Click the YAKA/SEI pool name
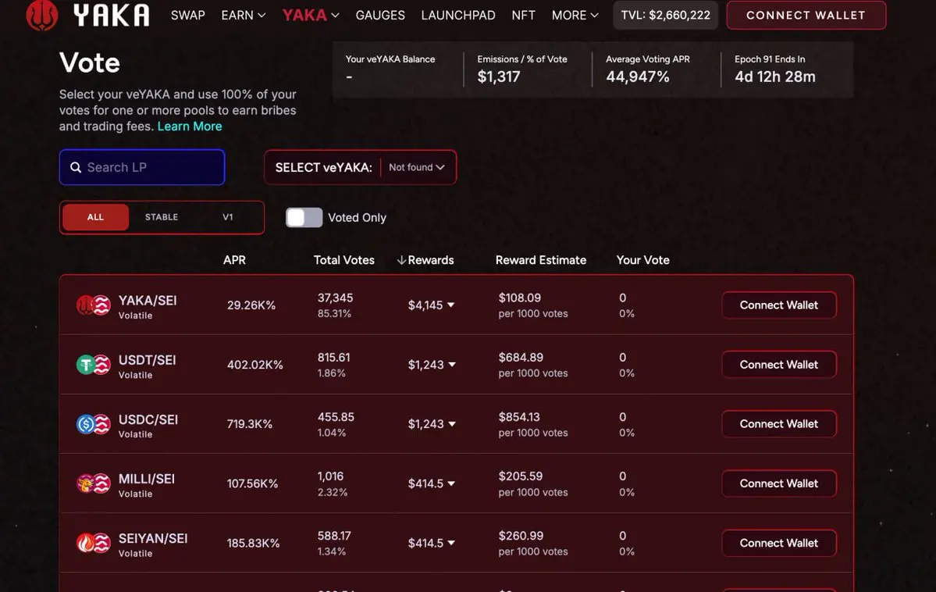The width and height of the screenshot is (936, 592). 148,301
